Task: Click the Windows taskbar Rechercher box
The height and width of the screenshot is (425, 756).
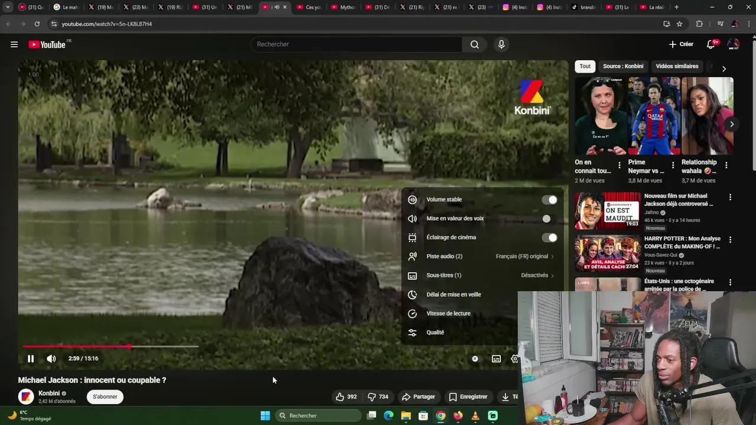Action: 319,416
